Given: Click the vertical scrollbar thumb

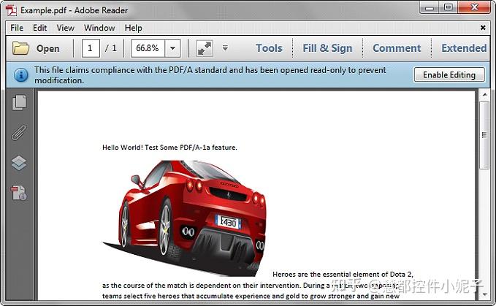Looking at the screenshot, I should 484,135.
